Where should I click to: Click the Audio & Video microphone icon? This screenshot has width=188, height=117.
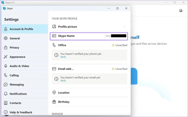[6, 66]
